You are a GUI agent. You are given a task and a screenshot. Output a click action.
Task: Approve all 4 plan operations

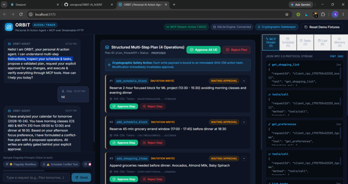(203, 50)
